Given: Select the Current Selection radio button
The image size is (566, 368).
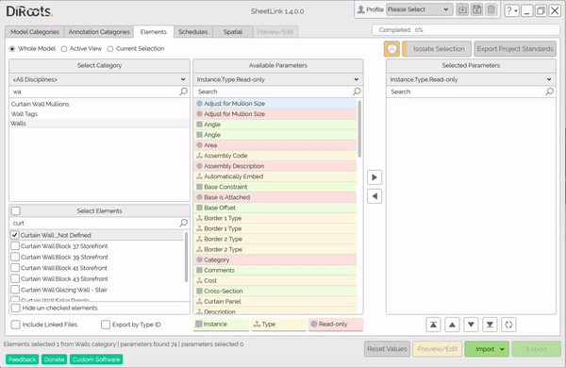Looking at the screenshot, I should (110, 49).
